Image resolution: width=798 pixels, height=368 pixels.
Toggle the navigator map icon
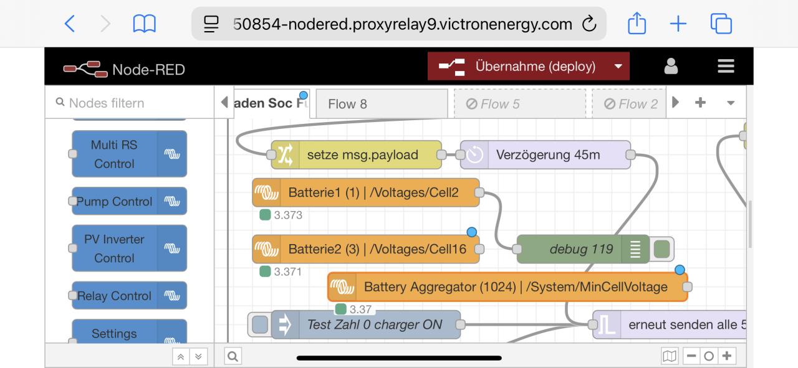click(670, 356)
